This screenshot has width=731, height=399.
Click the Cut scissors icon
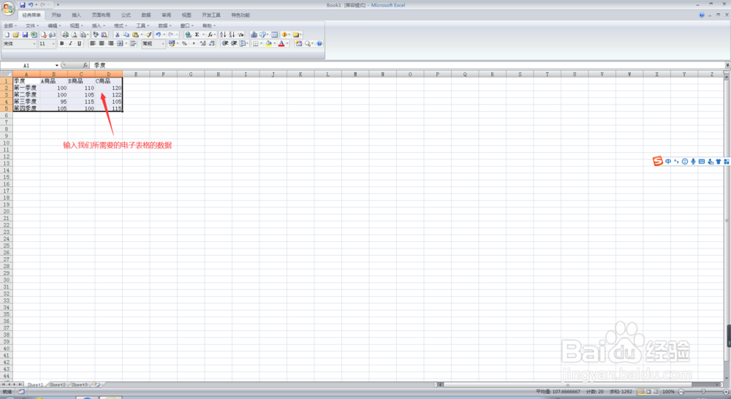[x=118, y=34]
